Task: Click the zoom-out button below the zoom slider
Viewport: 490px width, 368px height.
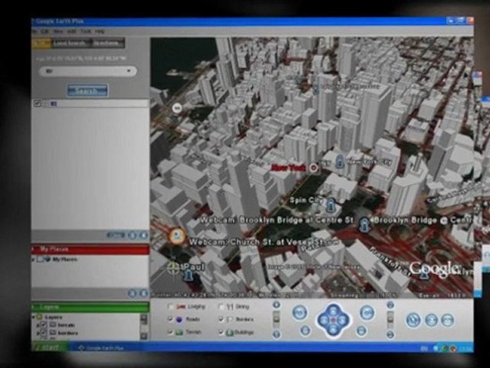Action: (276, 334)
